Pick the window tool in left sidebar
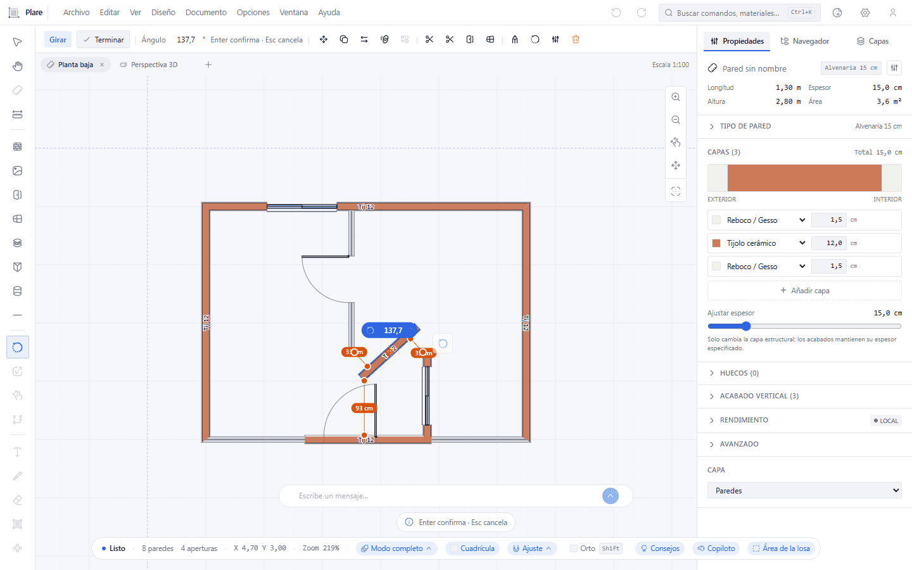The width and height of the screenshot is (912, 570). point(18,218)
